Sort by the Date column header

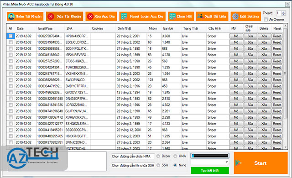(x=26, y=28)
